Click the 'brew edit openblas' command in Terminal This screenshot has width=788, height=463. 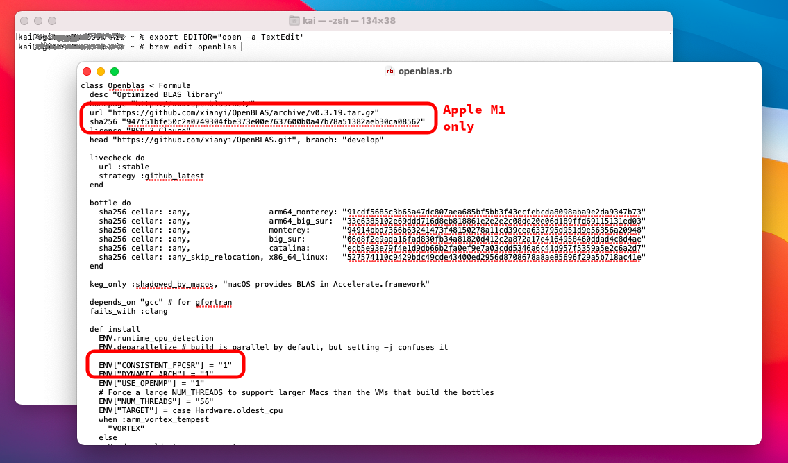click(192, 47)
